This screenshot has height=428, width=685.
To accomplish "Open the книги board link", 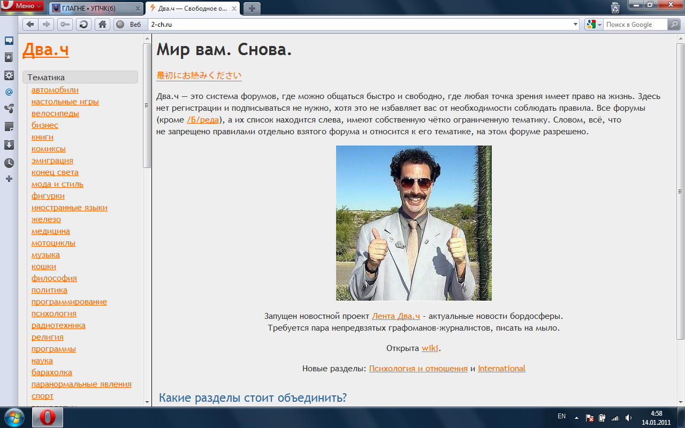I will coord(42,137).
